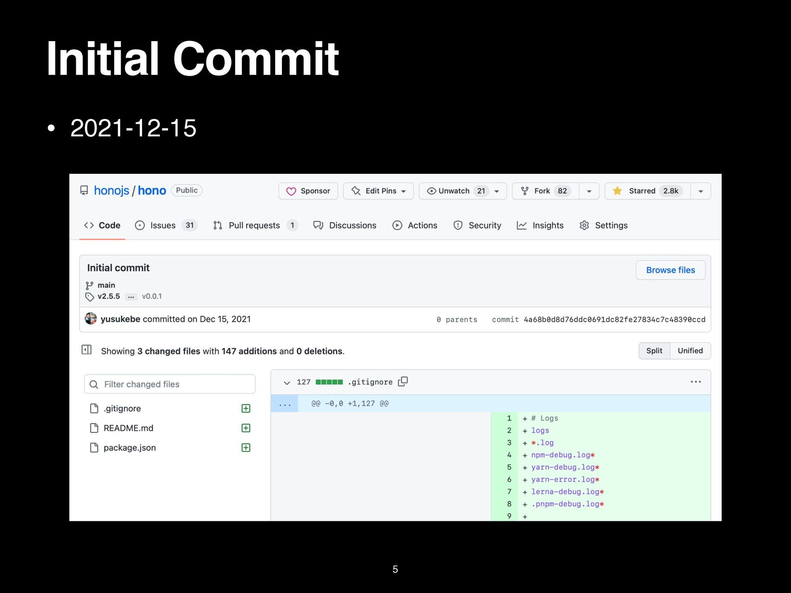Image resolution: width=791 pixels, height=593 pixels.
Task: Click the Fork count 82 badge
Action: 562,191
